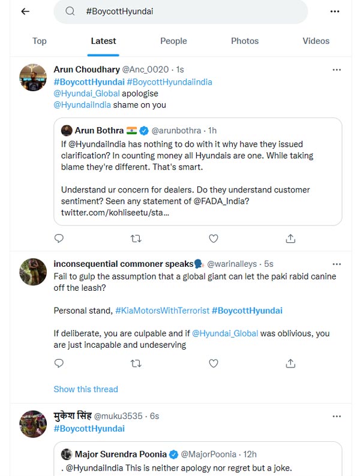Switch to the Top tab
This screenshot has width=360, height=476.
tap(40, 41)
